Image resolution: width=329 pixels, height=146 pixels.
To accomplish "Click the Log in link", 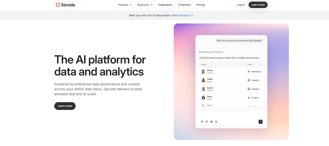I will (x=241, y=5).
